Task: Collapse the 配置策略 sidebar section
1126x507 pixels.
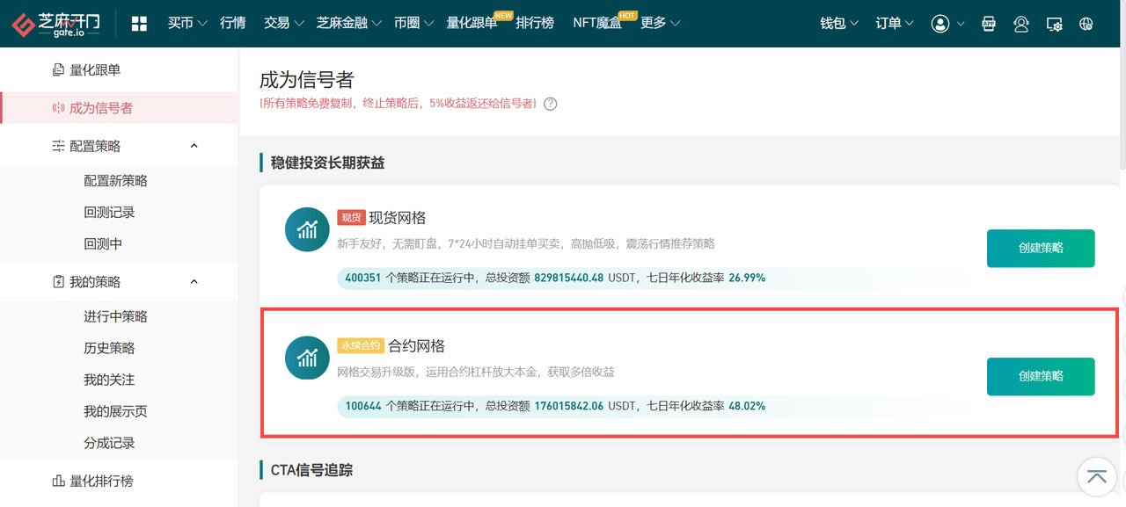Action: [x=194, y=146]
